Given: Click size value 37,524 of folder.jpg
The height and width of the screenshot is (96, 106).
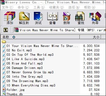Looking at the screenshot, I should 94,90.
